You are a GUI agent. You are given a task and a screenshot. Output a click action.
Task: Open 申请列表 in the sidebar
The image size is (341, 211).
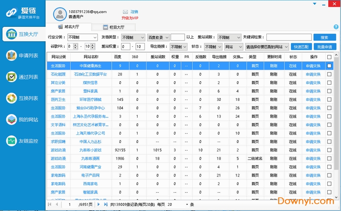click(x=23, y=56)
